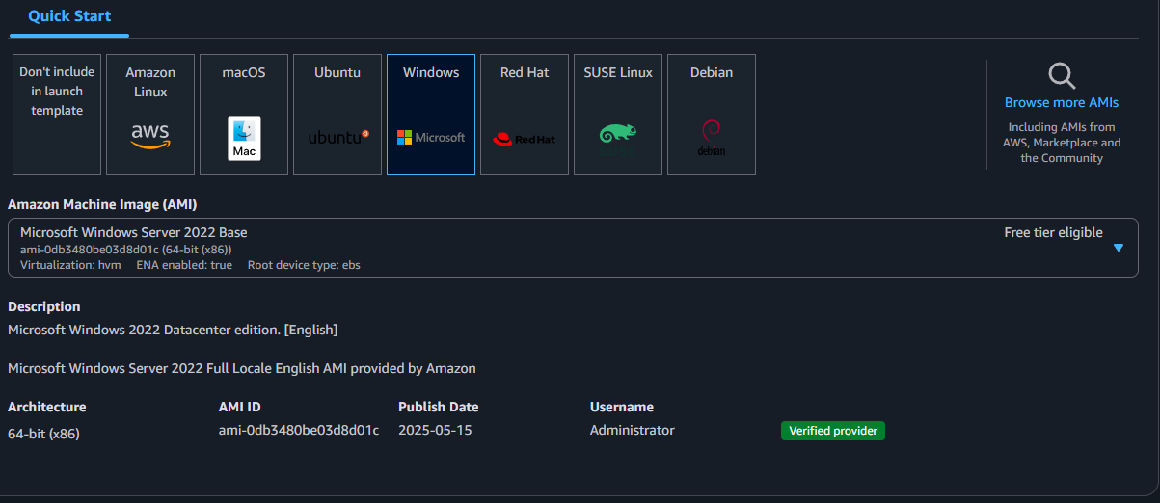Open the Browse more AMIs link
The image size is (1160, 503).
click(x=1062, y=102)
